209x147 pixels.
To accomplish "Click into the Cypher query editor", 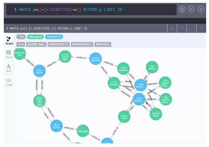I will tap(91, 9).
